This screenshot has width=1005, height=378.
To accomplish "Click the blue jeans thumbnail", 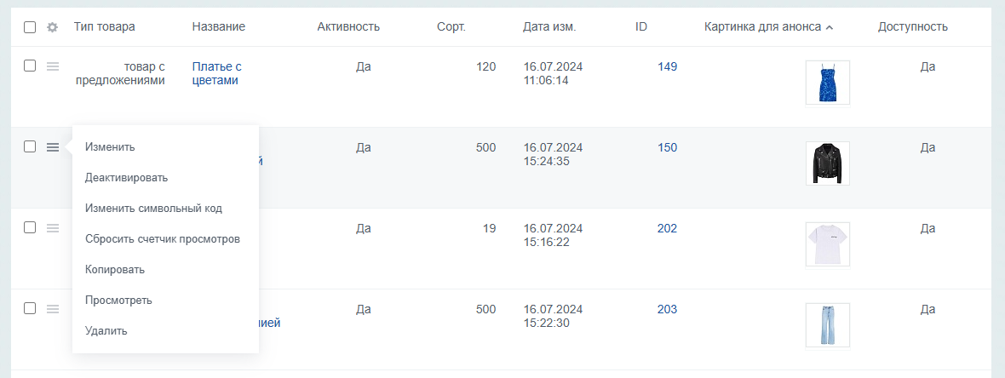I will tap(828, 325).
